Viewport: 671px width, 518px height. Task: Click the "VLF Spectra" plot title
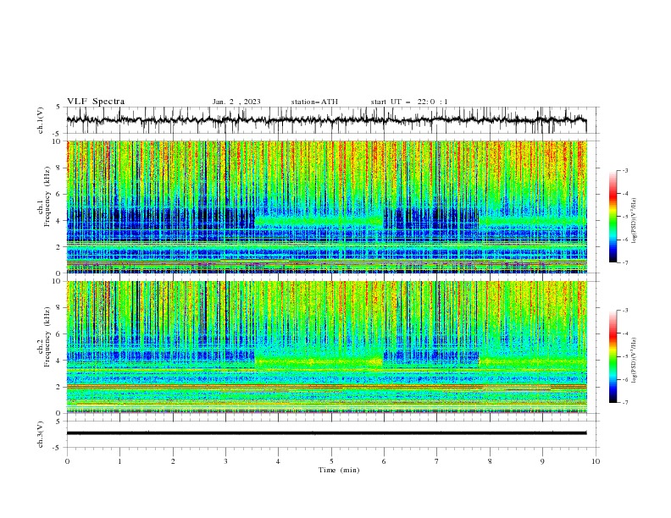click(96, 102)
